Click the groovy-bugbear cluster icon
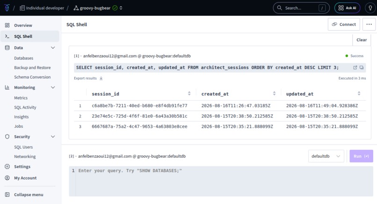The height and width of the screenshot is (204, 377). 76,8
